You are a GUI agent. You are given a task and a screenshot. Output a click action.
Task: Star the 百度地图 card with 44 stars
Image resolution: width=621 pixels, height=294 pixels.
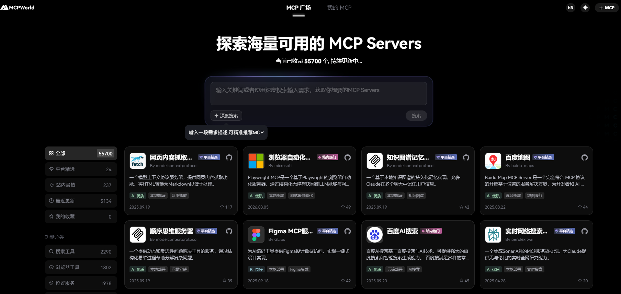580,207
